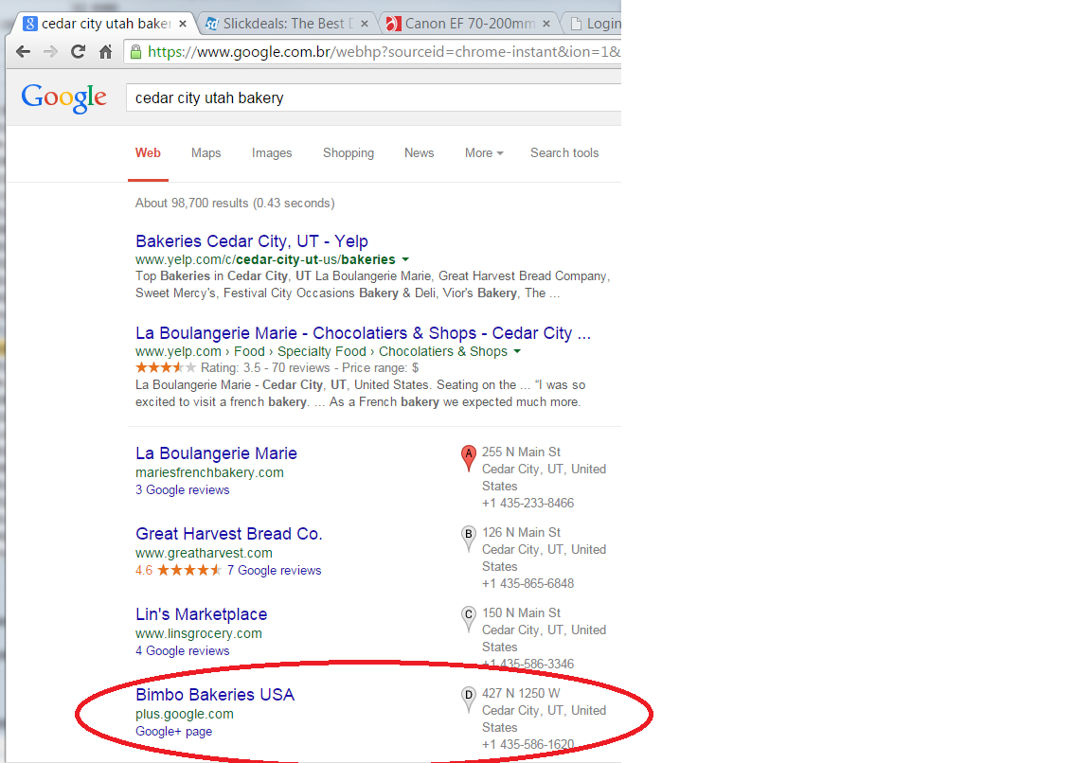Expand dropdown arrow after Chocolatiers & Shops breadcrumb
Screen dimensions: 1091x763
tap(517, 352)
